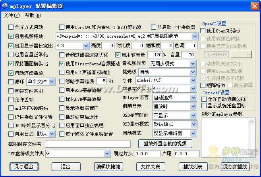Open the 文件(F) menu

11,15
